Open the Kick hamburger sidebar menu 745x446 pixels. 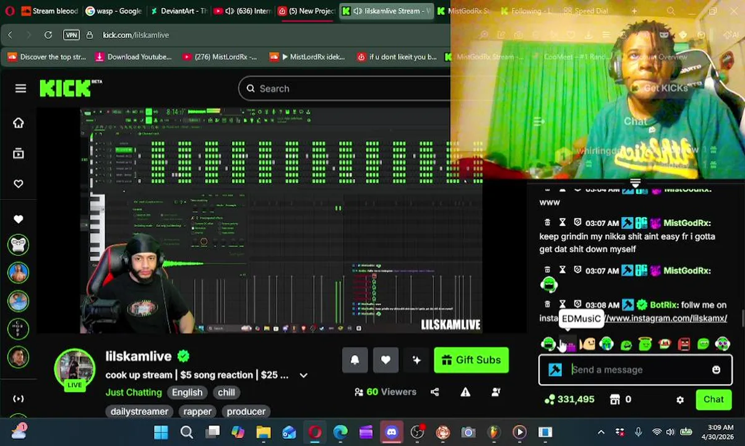click(20, 89)
